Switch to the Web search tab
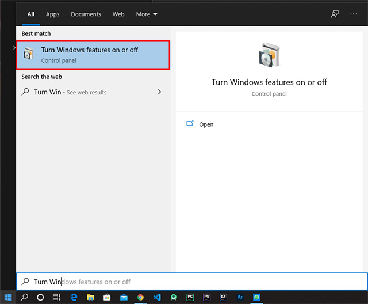368x304 pixels. [x=118, y=14]
